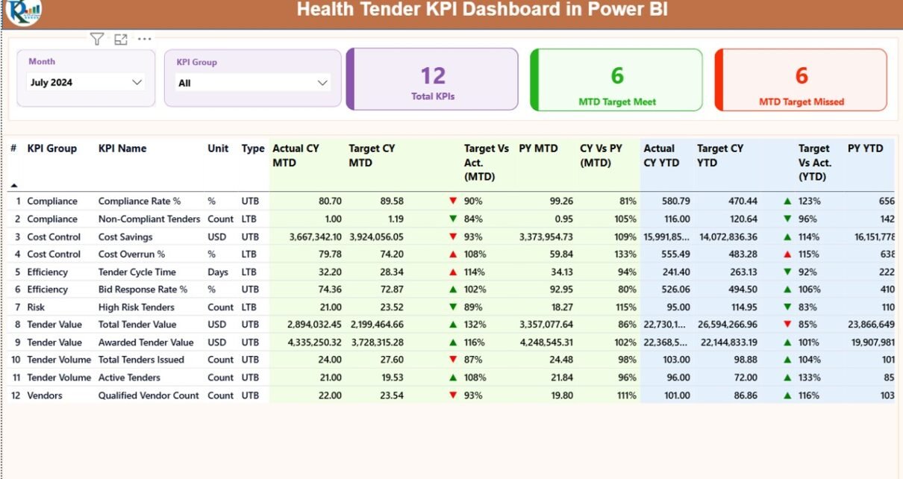Click the red up arrow in Cost Overrun row
Image resolution: width=903 pixels, height=479 pixels.
click(453, 254)
